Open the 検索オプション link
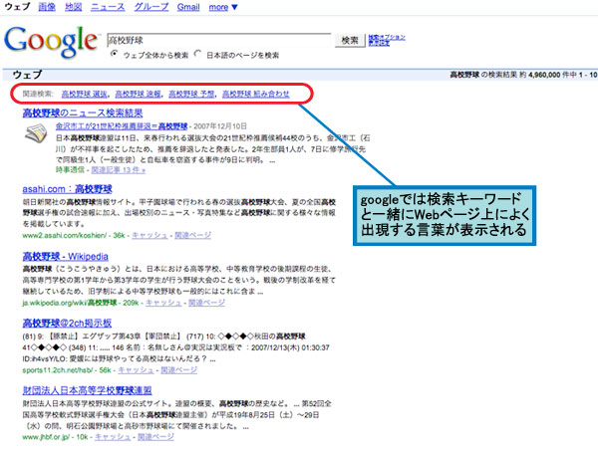 point(387,37)
